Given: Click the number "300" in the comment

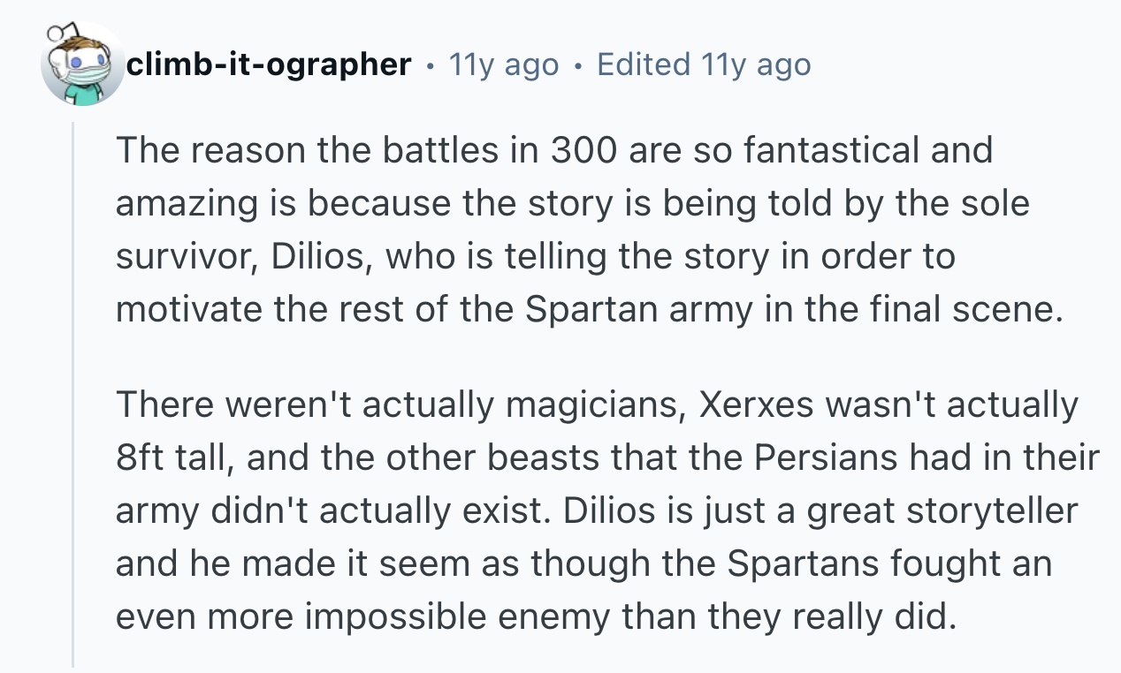Looking at the screenshot, I should coord(585,150).
